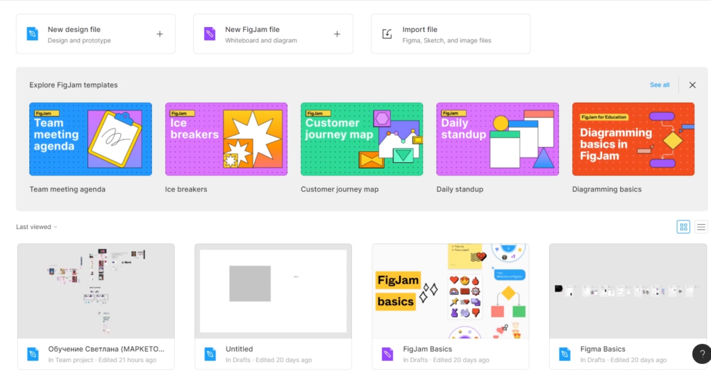Open the Diagramming basics template
The image size is (711, 371).
tap(633, 139)
